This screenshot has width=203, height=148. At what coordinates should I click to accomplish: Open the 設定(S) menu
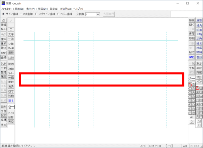pyautogui.click(x=54, y=9)
